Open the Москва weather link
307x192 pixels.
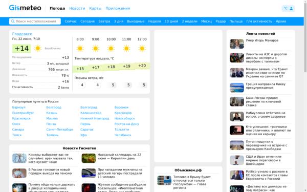[x=52, y=118]
